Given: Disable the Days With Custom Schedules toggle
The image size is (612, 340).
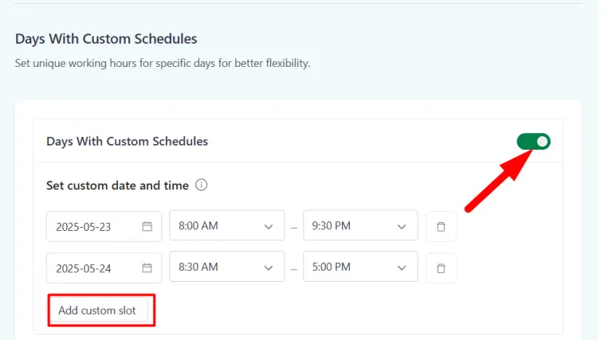Looking at the screenshot, I should tap(533, 142).
